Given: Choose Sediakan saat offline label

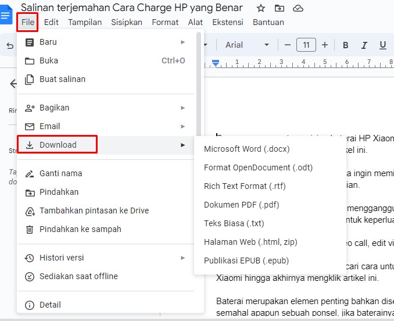Looking at the screenshot, I should coord(78,276).
